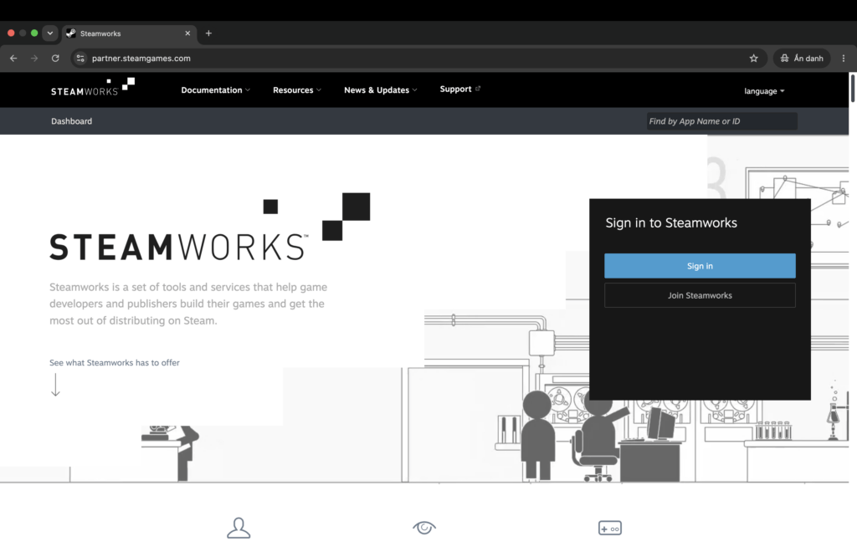Close the Steamworks browser tab
The image size is (857, 557).
click(x=187, y=33)
